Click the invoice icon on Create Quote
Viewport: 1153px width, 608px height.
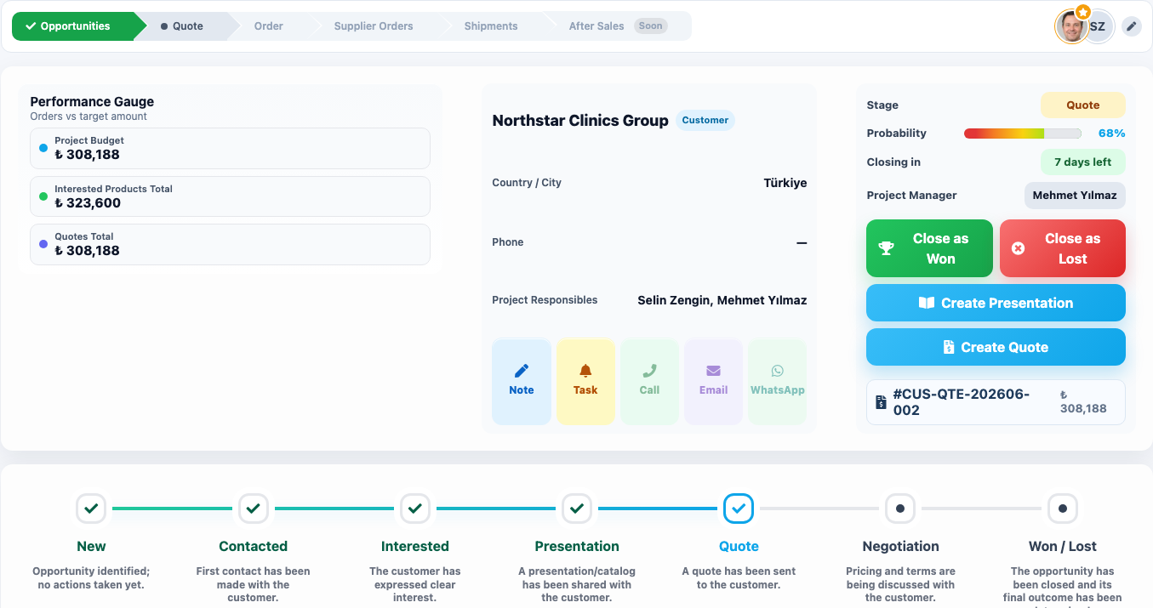point(949,347)
